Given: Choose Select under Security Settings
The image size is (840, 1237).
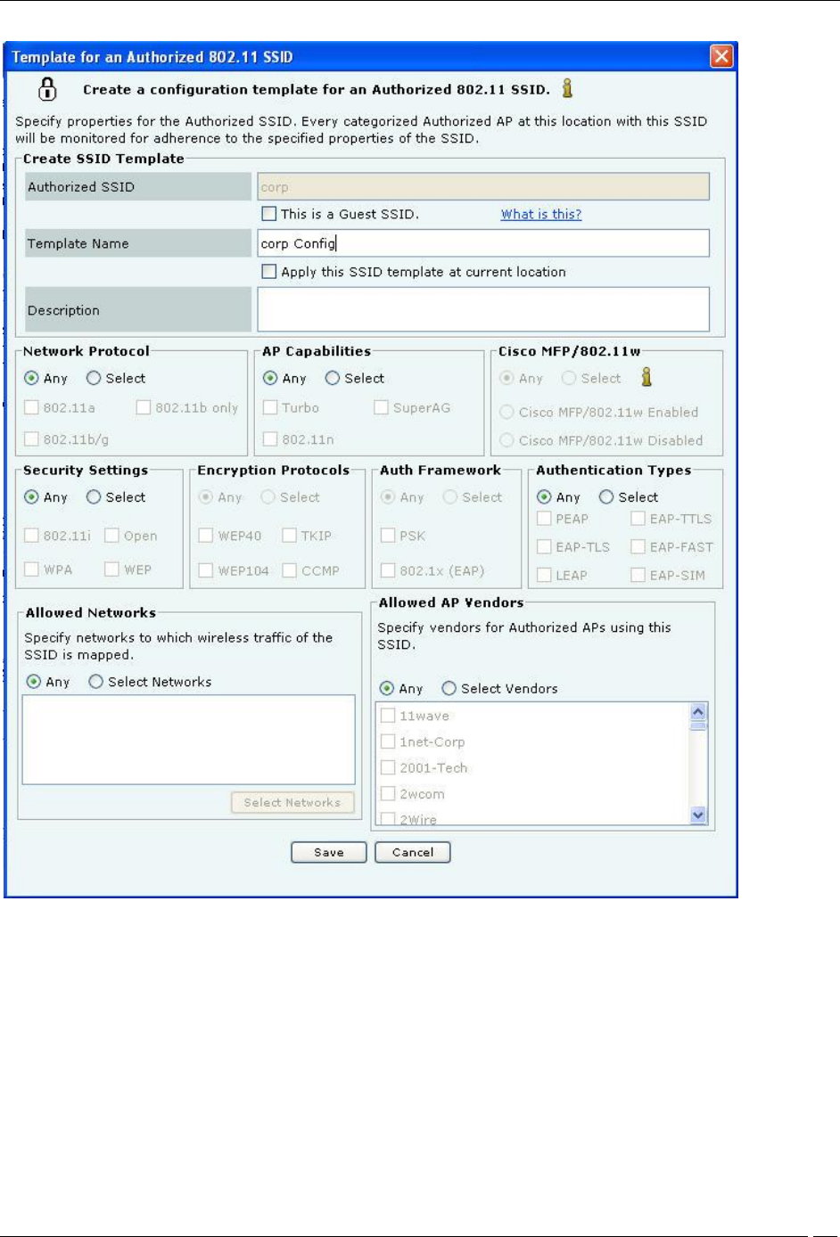Looking at the screenshot, I should [94, 497].
